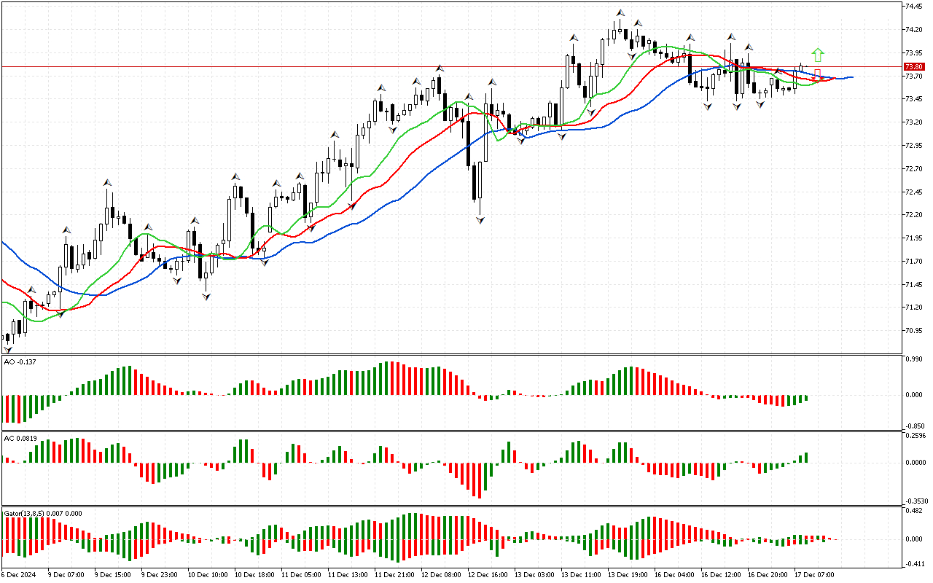Click the 16 Dec 04:00 time label
The width and height of the screenshot is (933, 583).
click(x=674, y=575)
